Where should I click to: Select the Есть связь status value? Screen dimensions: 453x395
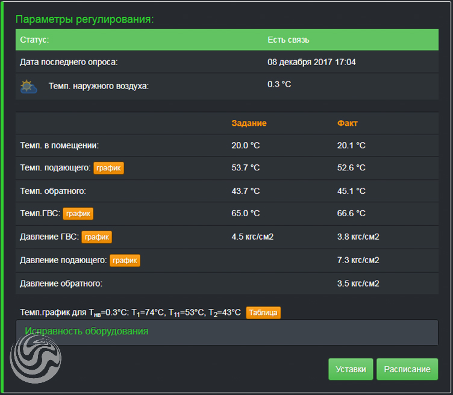click(x=288, y=40)
